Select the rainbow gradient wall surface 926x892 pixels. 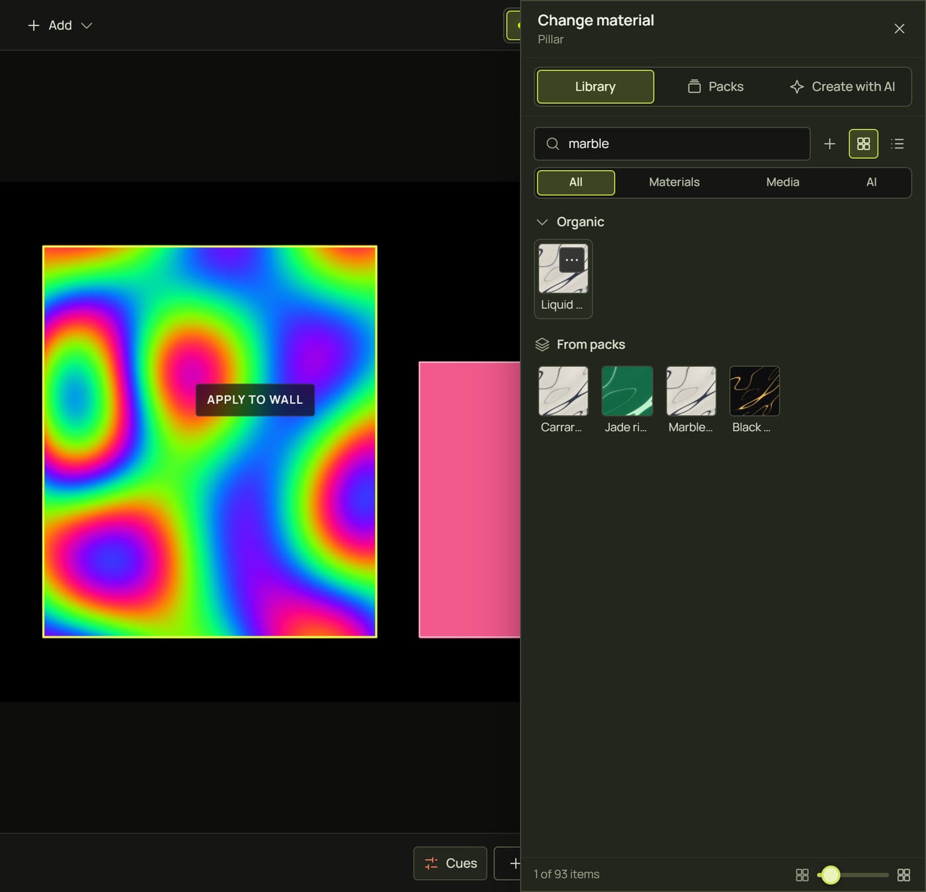[x=210, y=442]
